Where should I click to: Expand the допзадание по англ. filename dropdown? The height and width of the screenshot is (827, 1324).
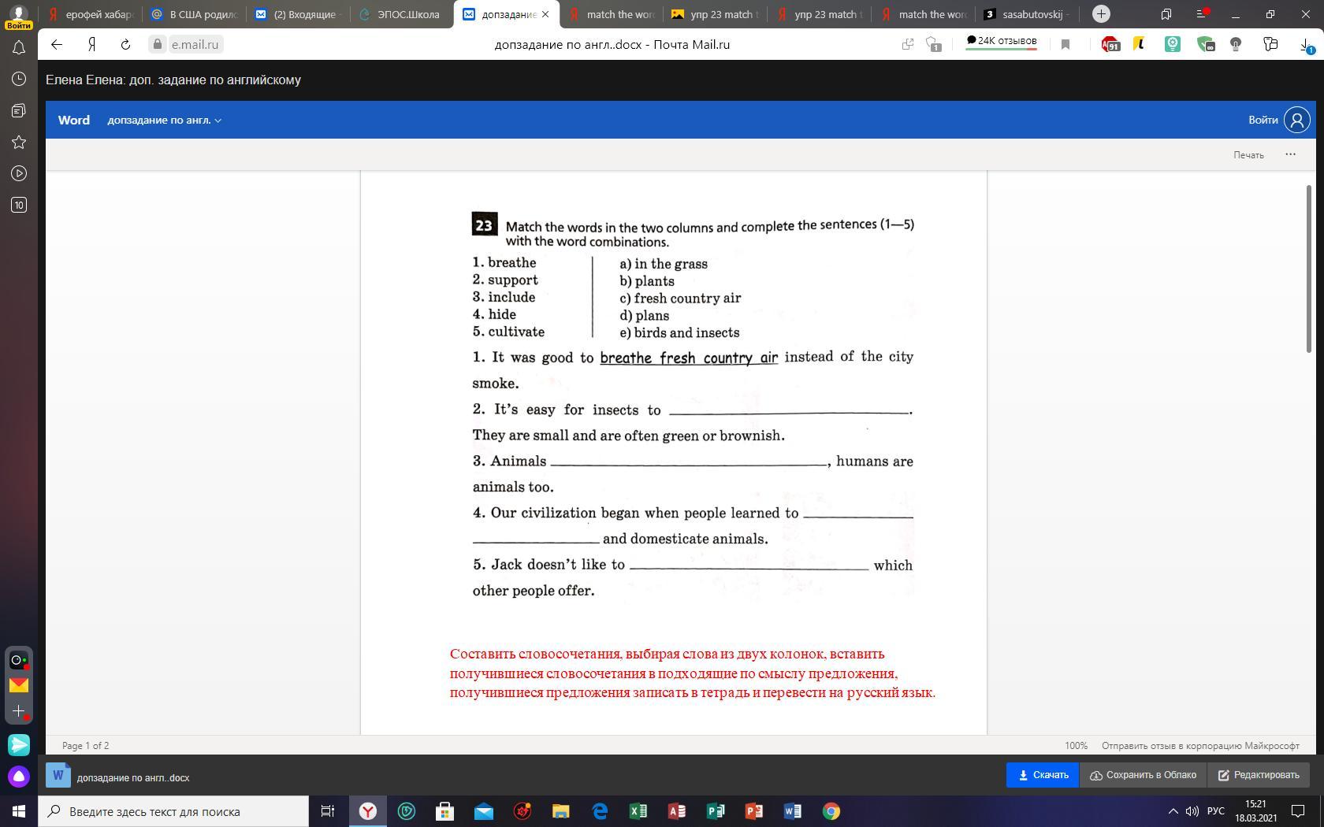tap(164, 121)
